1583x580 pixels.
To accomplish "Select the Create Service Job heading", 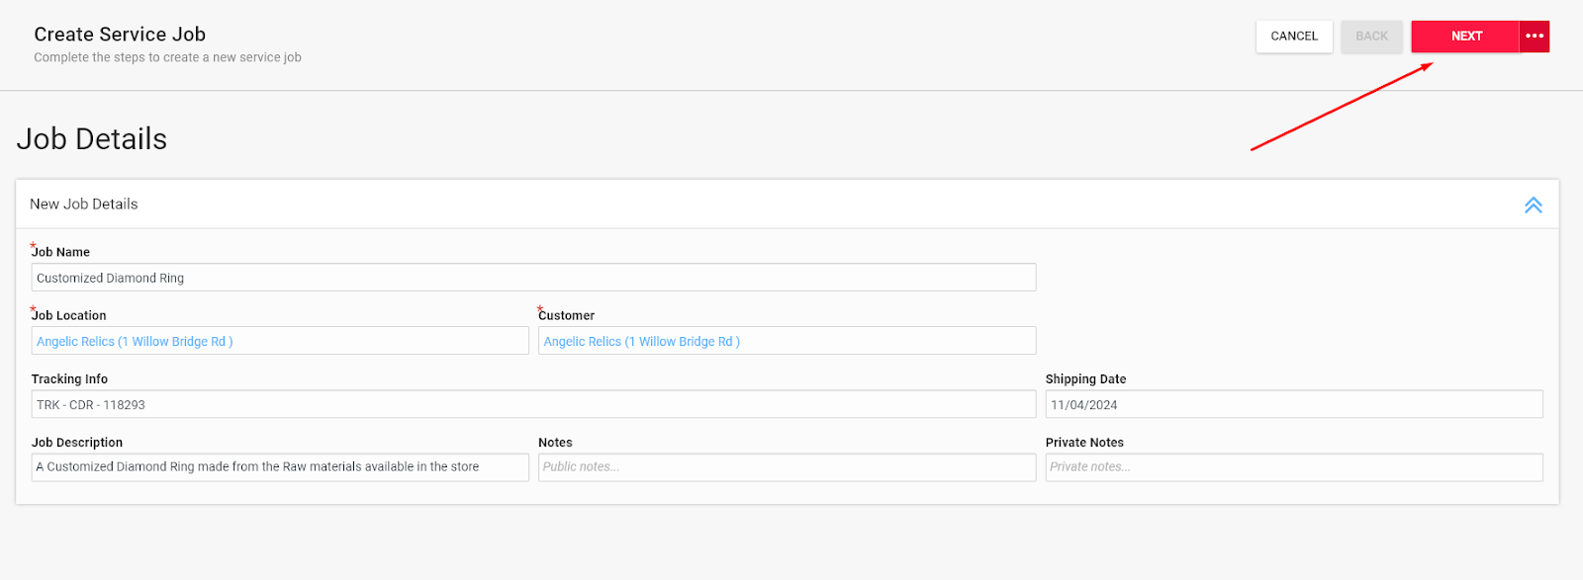I will click(120, 35).
